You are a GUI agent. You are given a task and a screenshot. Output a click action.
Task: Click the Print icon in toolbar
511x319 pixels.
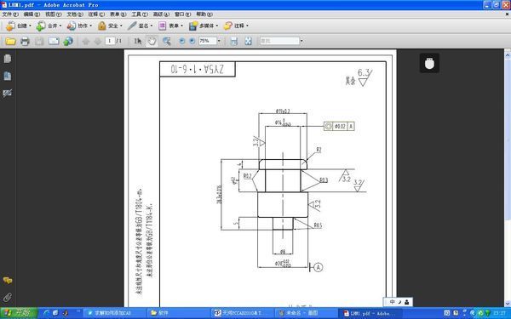coord(25,41)
